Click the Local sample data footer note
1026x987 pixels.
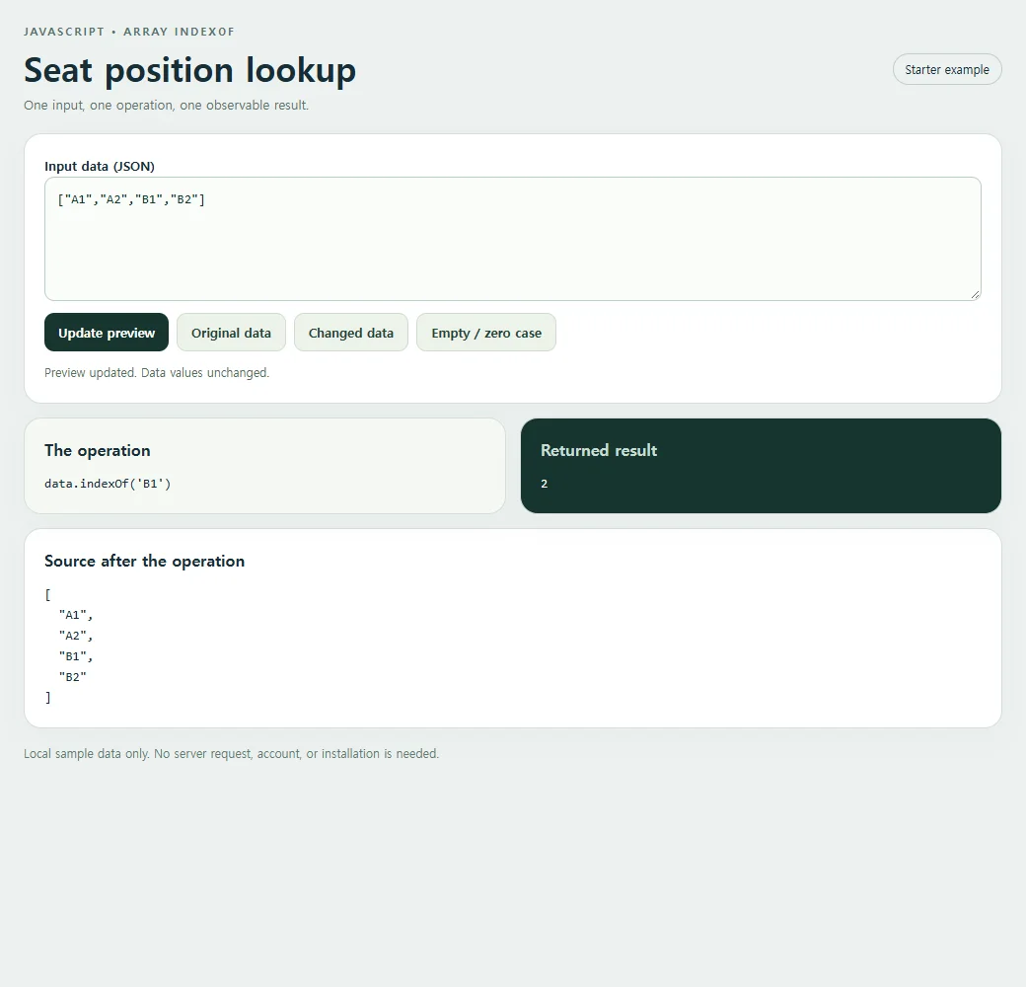[x=231, y=753]
